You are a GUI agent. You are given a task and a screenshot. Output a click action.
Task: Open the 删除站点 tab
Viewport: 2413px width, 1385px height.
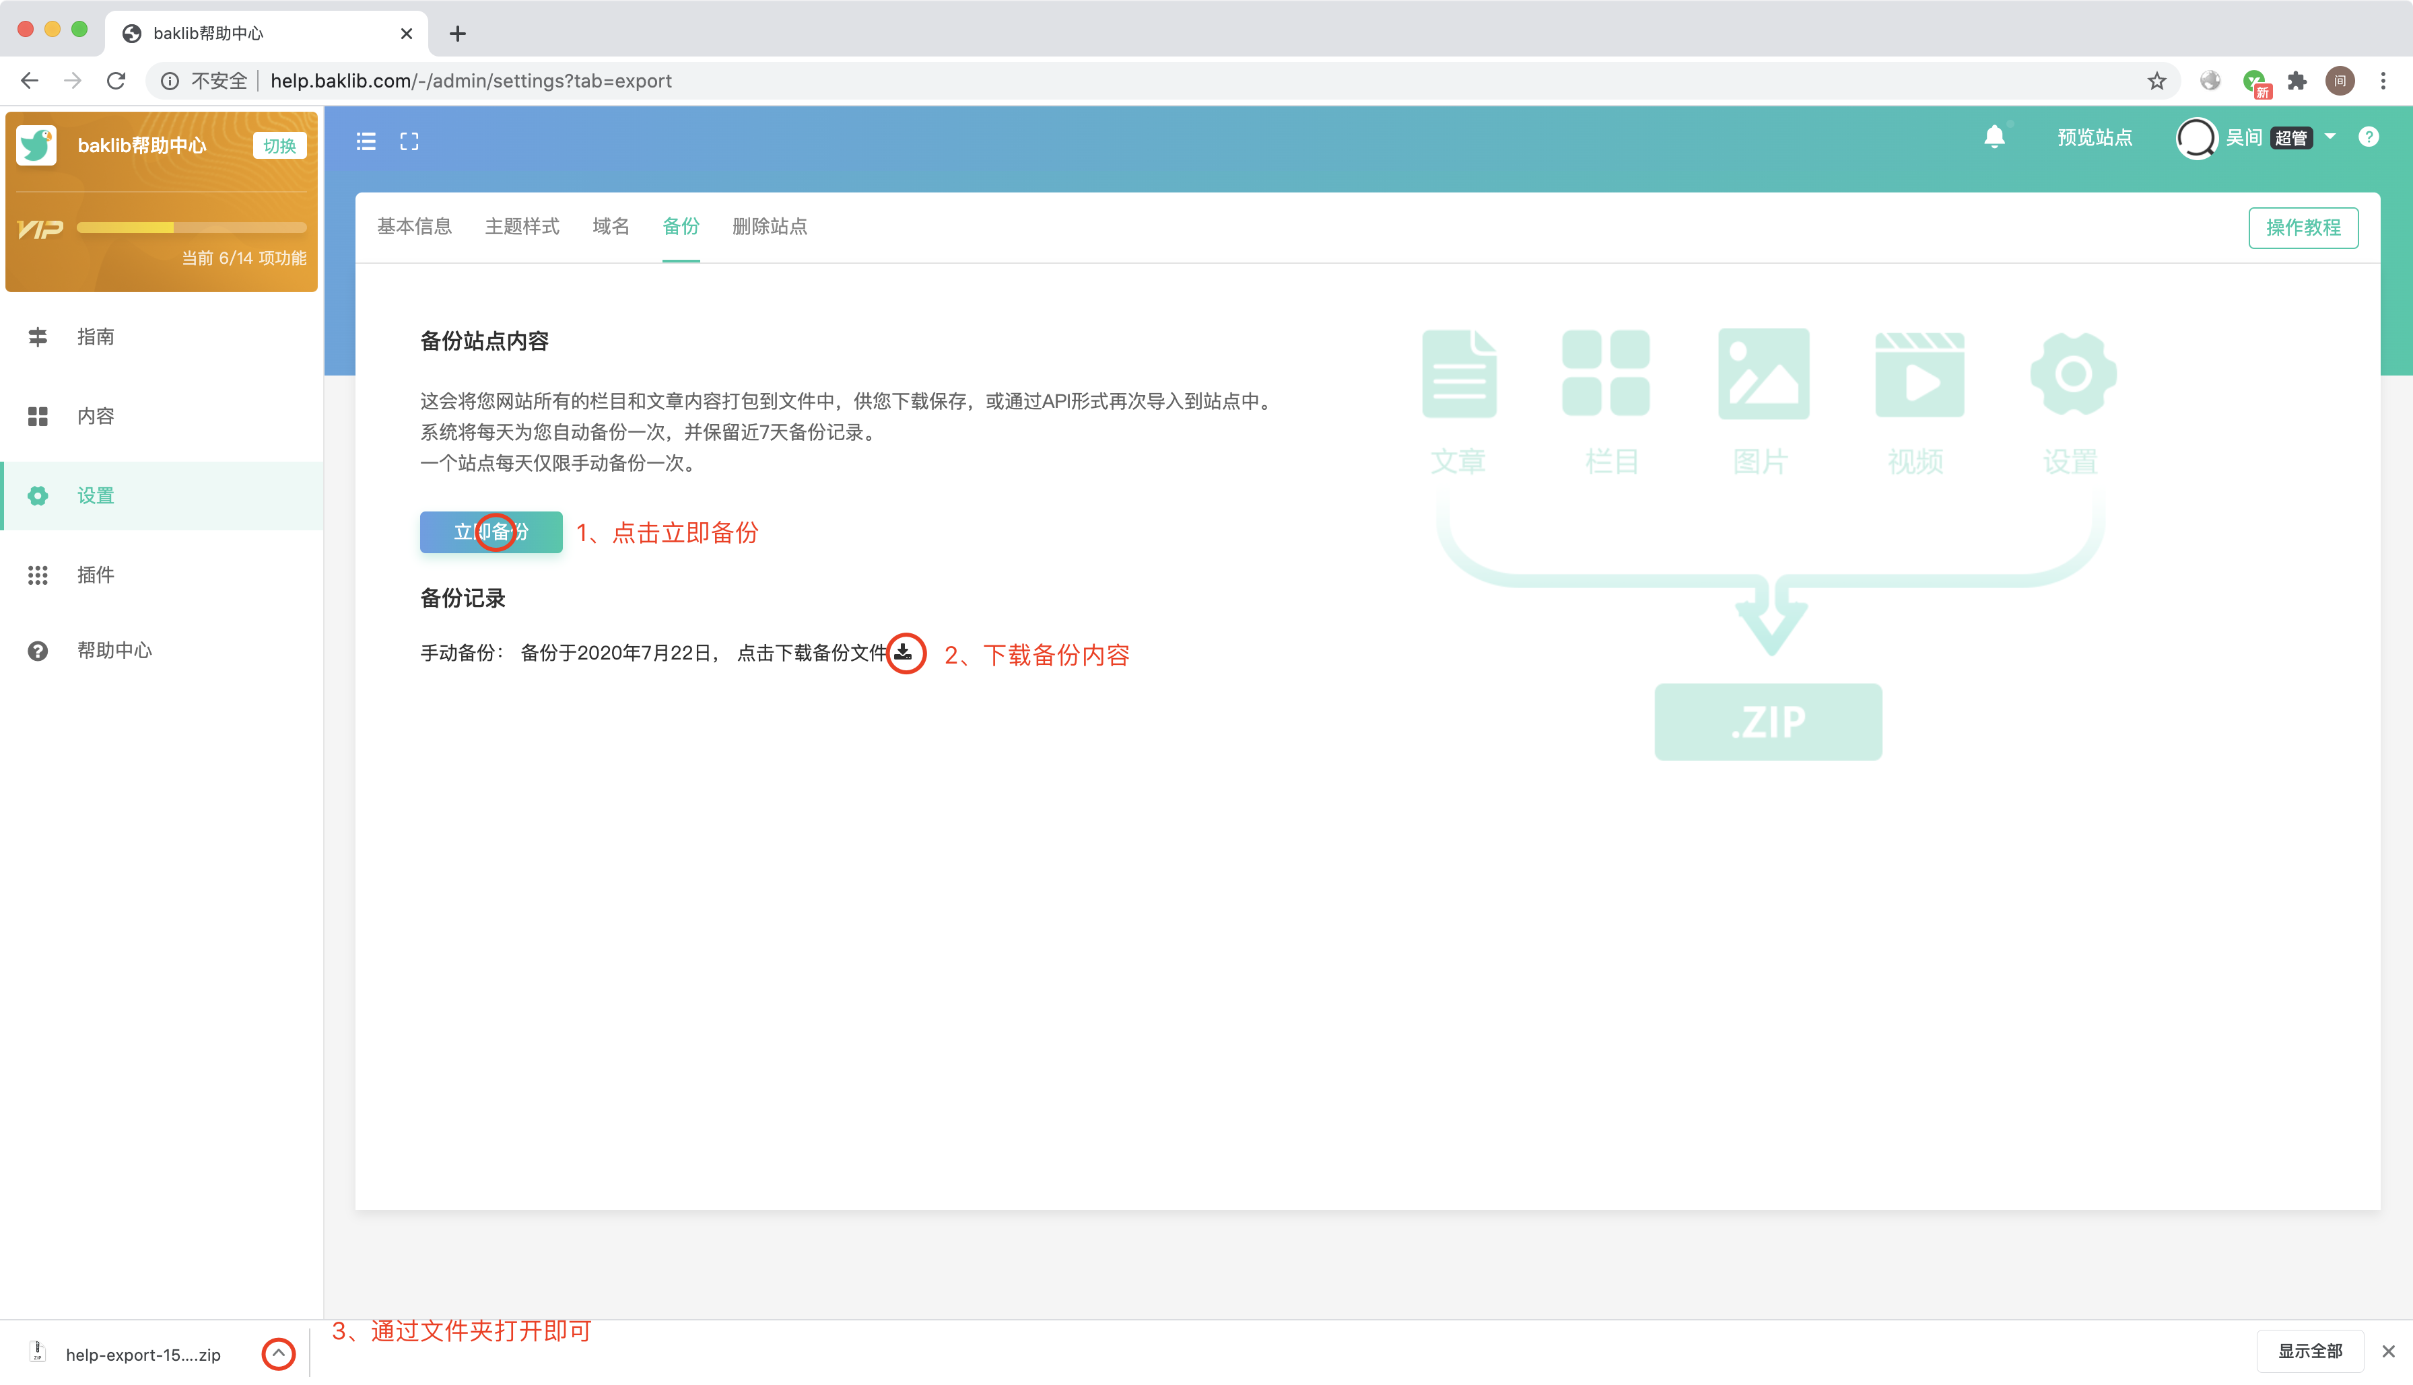[769, 226]
